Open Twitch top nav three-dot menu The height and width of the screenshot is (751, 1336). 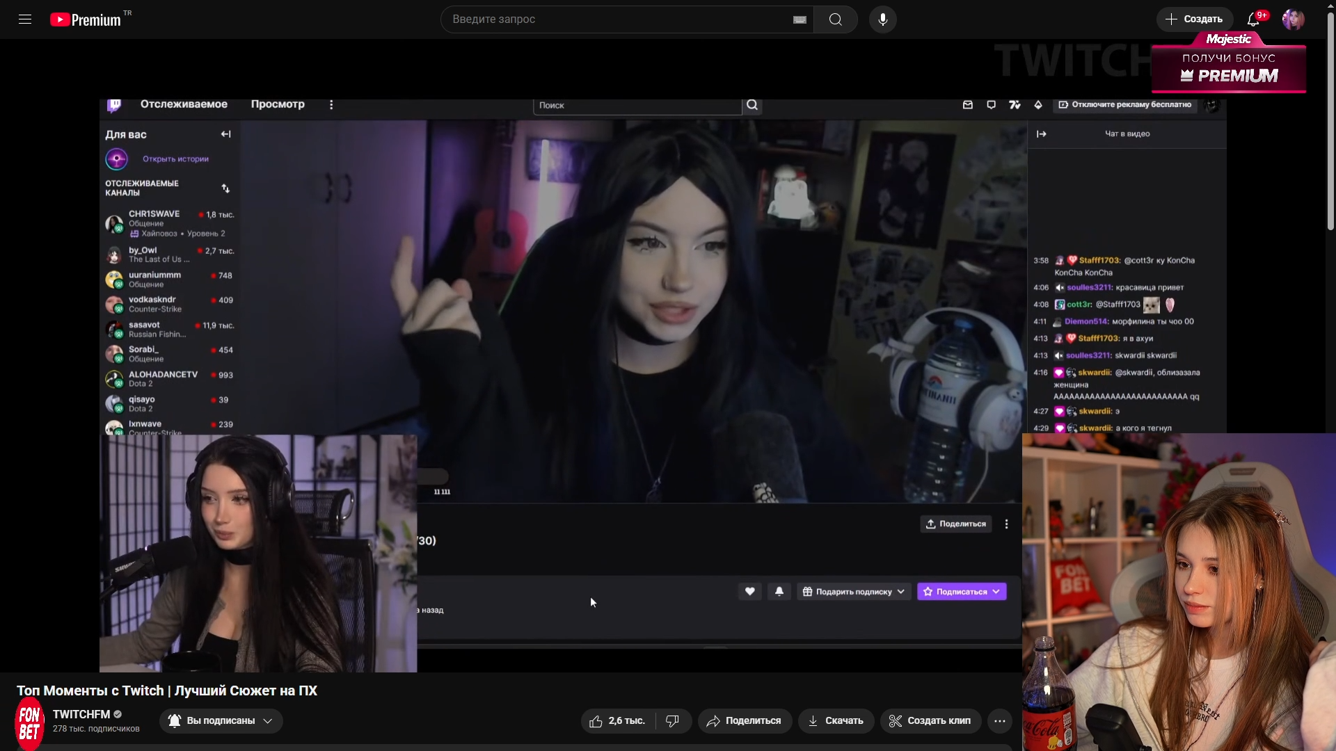tap(331, 104)
